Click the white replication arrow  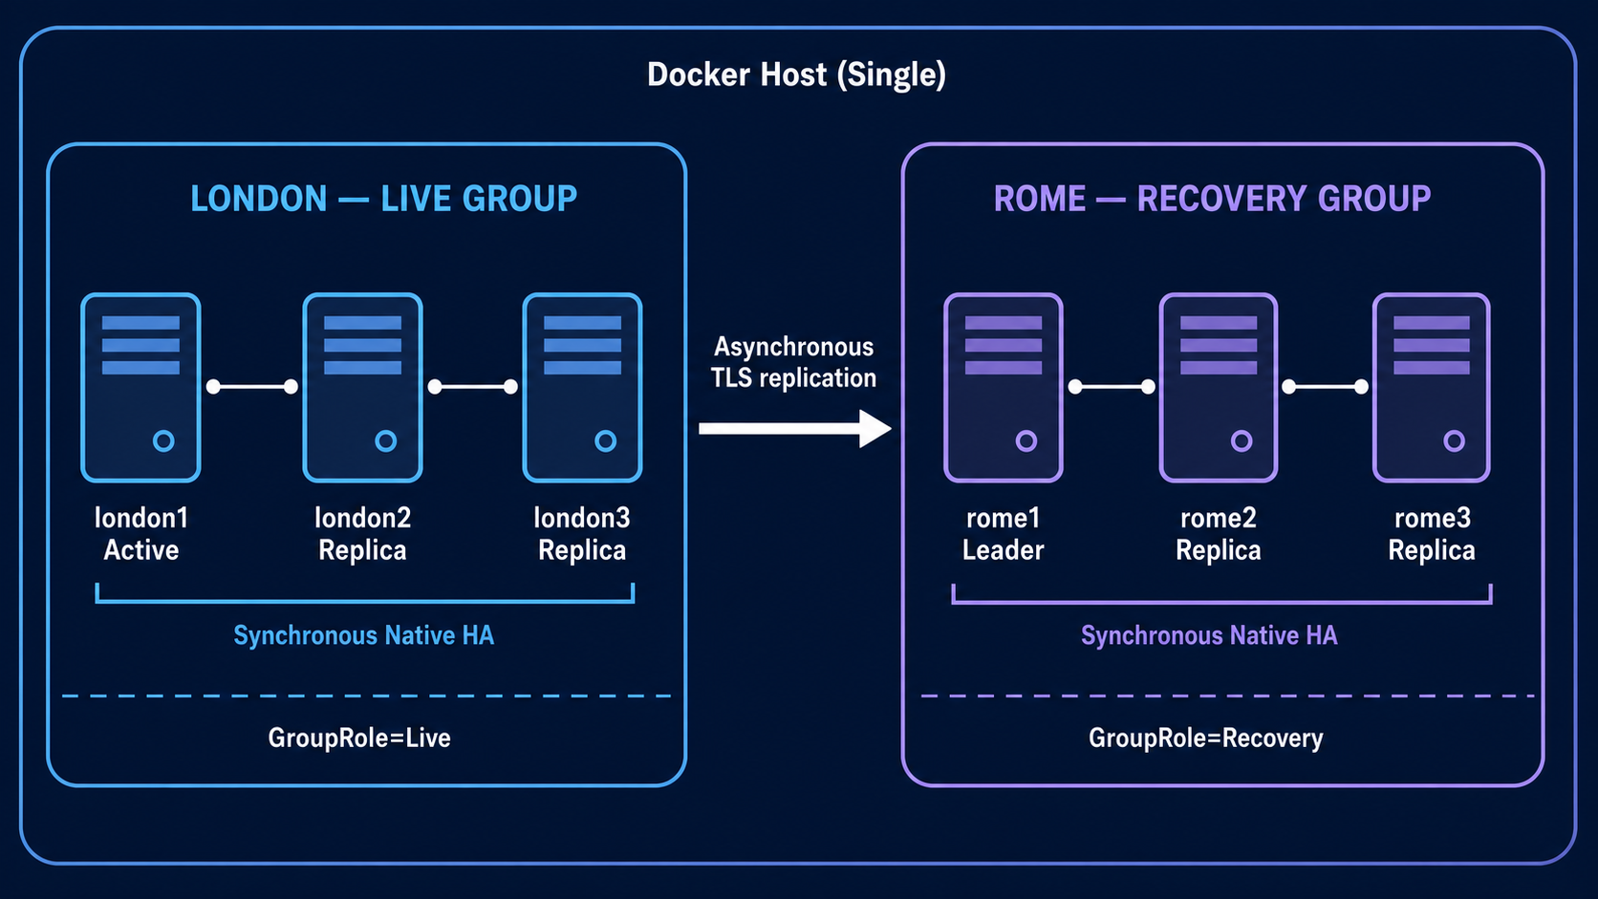point(795,428)
